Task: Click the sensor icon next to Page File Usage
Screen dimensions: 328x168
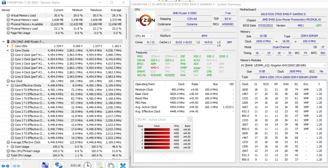Action: coord(8,33)
